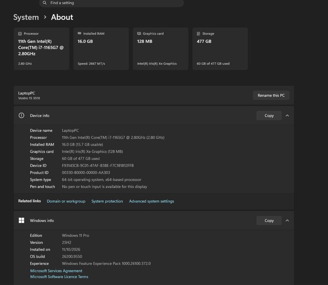
Task: Click the OS build value 26200.9550
Action: tap(72, 256)
